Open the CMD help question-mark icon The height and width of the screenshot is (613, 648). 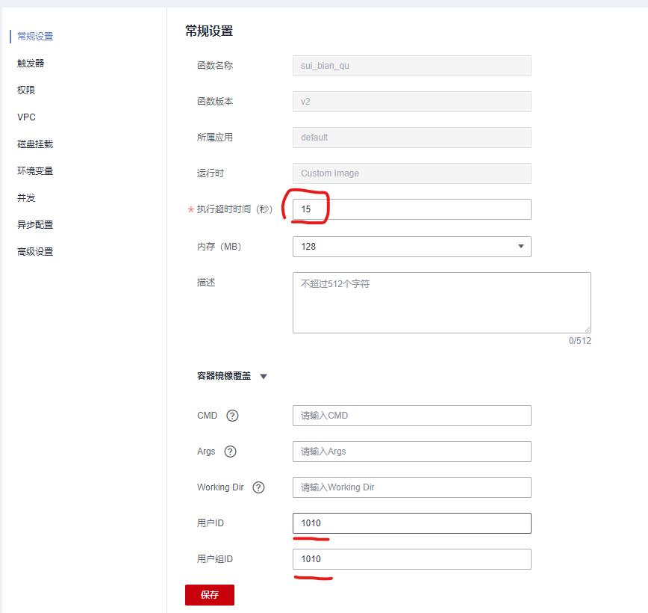(x=232, y=416)
